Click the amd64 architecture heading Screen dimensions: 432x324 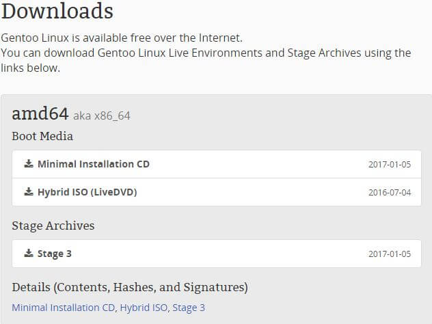[x=40, y=113]
